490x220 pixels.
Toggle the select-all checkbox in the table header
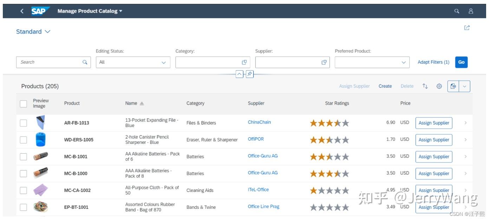point(23,104)
